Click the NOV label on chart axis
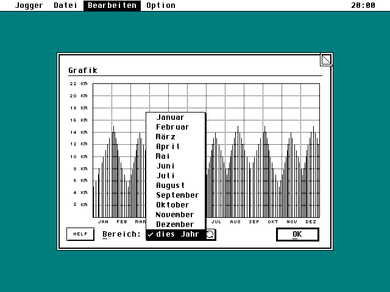The height and width of the screenshot is (292, 390). [292, 221]
